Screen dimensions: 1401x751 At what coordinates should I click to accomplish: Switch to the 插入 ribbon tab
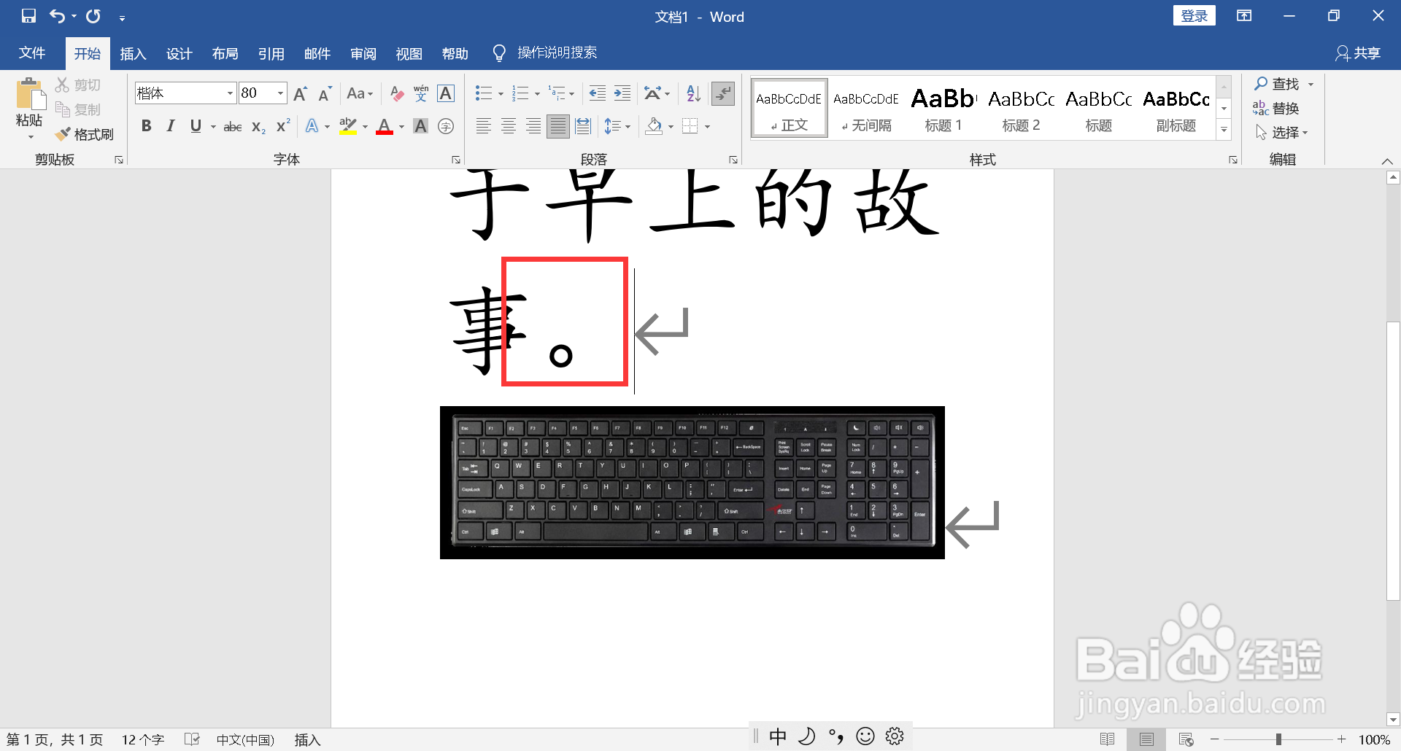click(x=133, y=53)
